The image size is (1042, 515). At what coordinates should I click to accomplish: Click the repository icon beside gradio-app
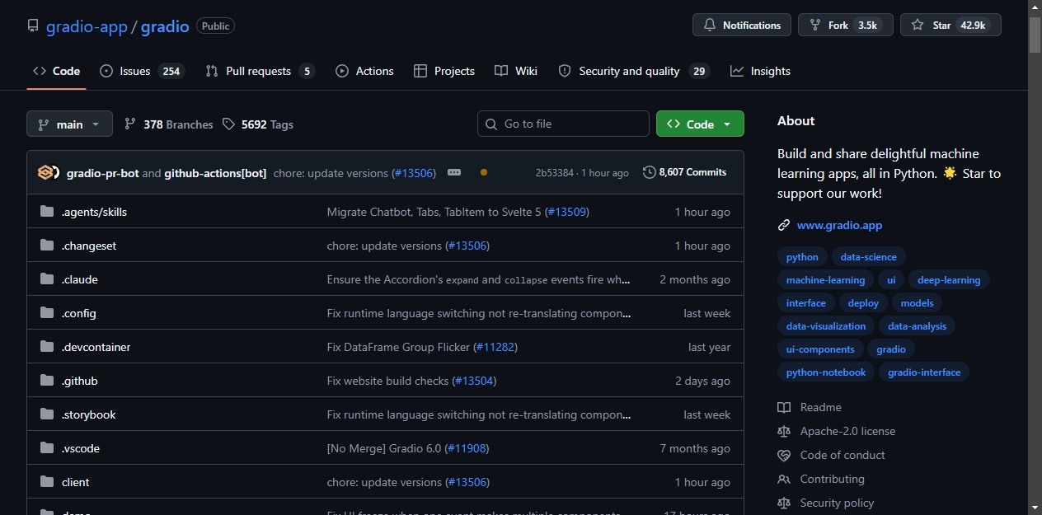click(x=33, y=26)
